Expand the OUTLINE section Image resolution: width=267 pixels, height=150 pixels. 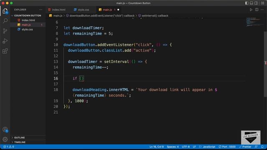point(19,137)
